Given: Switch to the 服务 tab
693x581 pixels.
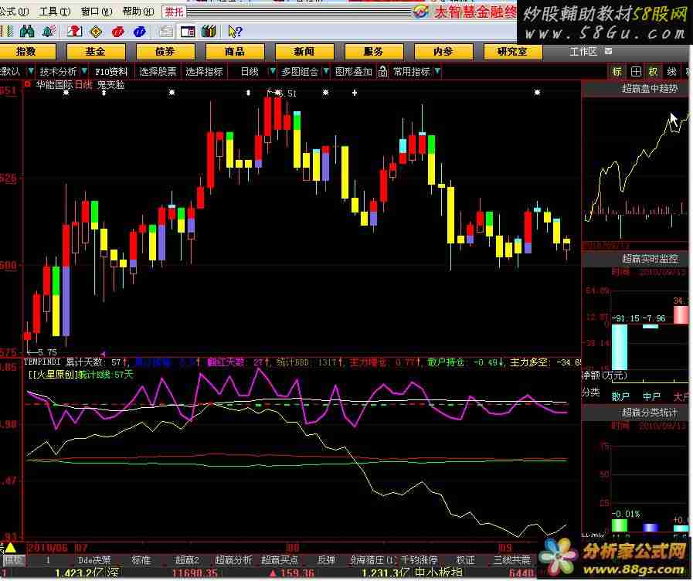Looking at the screenshot, I should pos(373,52).
